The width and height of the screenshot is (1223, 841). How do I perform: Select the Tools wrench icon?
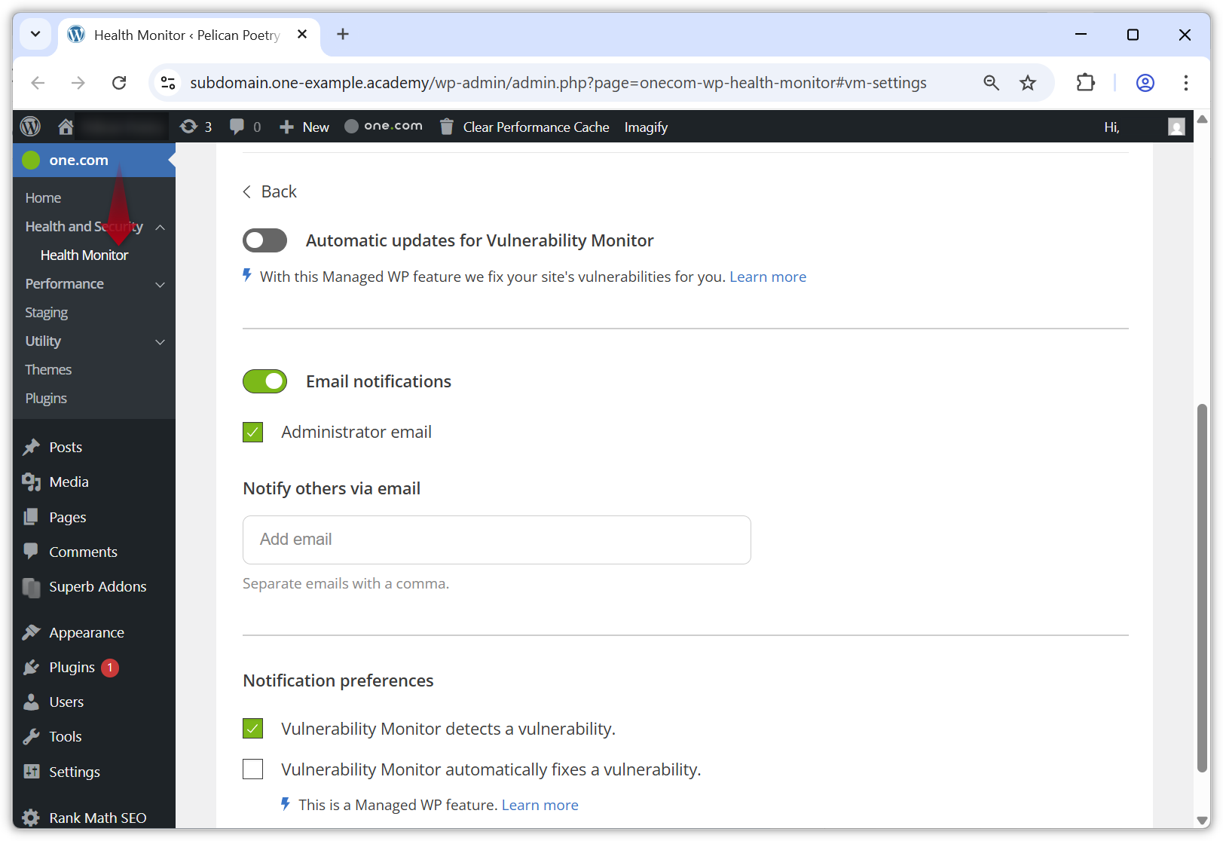[x=31, y=736]
